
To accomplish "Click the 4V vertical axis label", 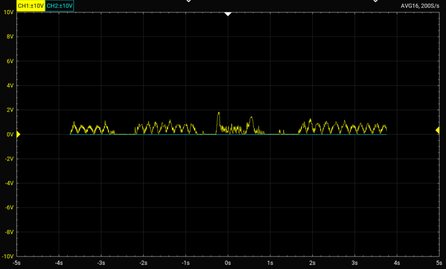I will click(10, 86).
